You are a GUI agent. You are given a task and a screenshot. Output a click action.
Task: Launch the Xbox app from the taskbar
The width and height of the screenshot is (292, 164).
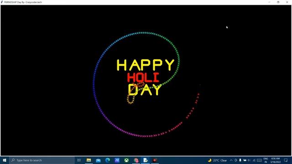[x=126, y=160]
